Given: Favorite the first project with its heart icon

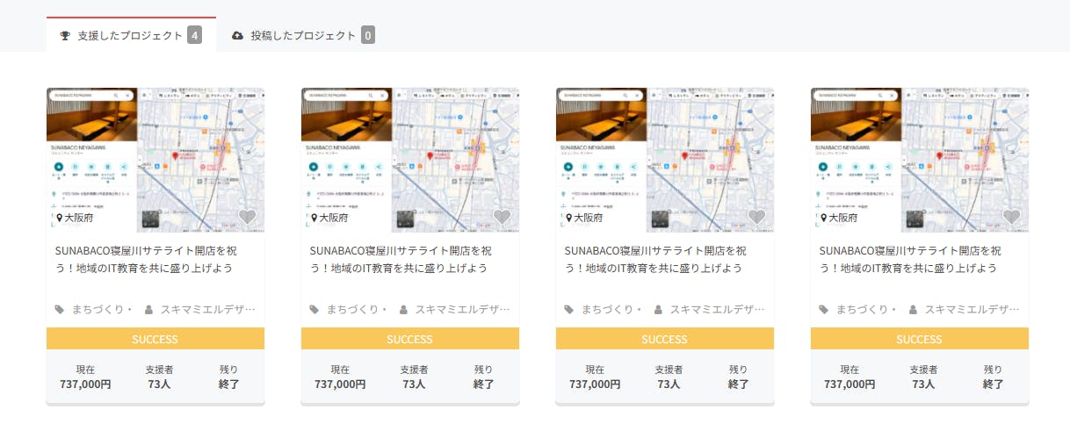Looking at the screenshot, I should tap(247, 216).
